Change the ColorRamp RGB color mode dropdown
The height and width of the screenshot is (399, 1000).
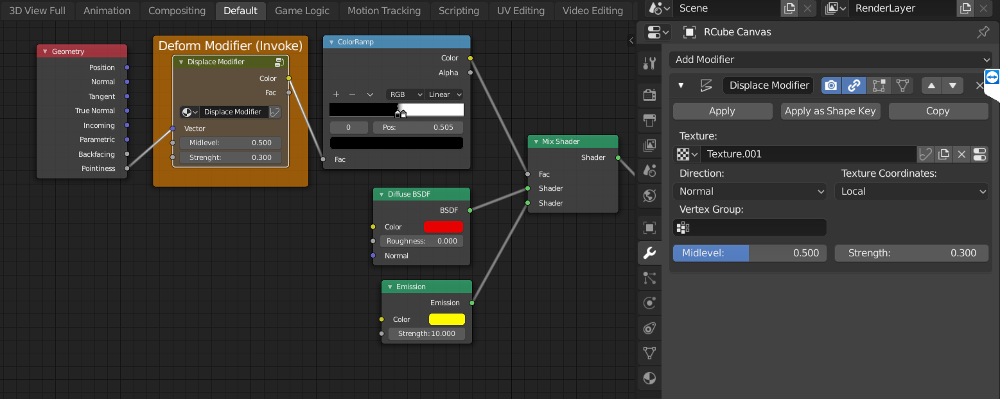(x=405, y=94)
